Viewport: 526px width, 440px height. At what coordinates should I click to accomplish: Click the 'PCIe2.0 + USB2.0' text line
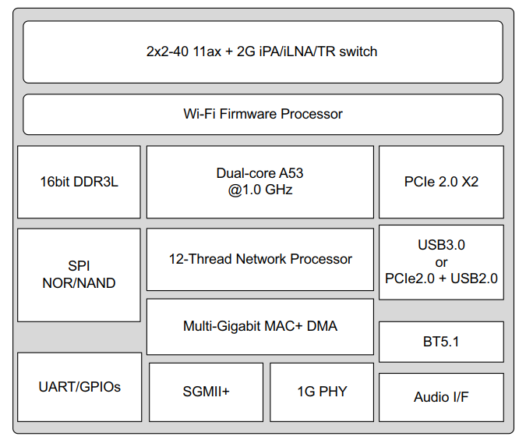coord(441,278)
